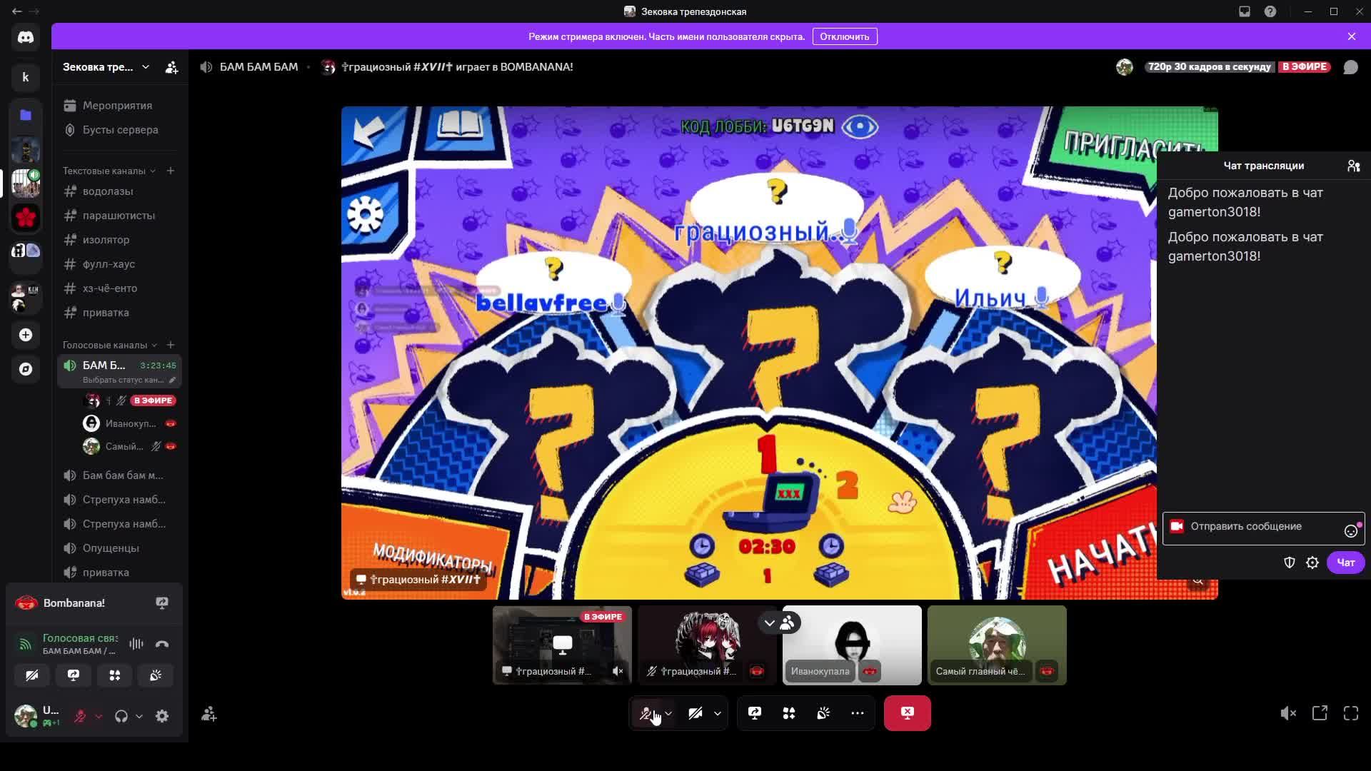This screenshot has height=771, width=1371.
Task: Open the Bombanana activity screen icon in sidebar
Action: (x=162, y=603)
